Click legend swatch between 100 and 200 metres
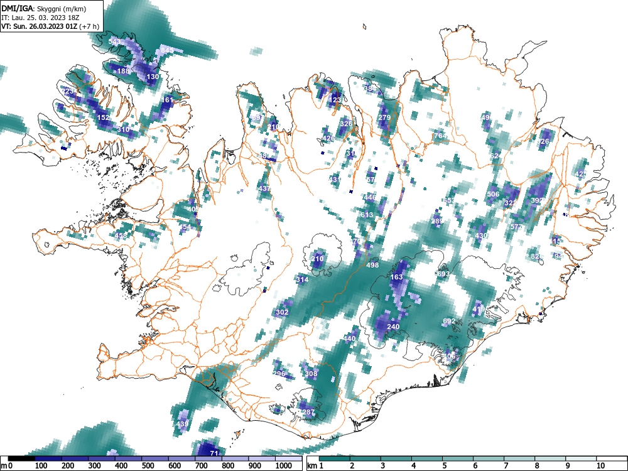628x471 pixels. pyautogui.click(x=48, y=458)
